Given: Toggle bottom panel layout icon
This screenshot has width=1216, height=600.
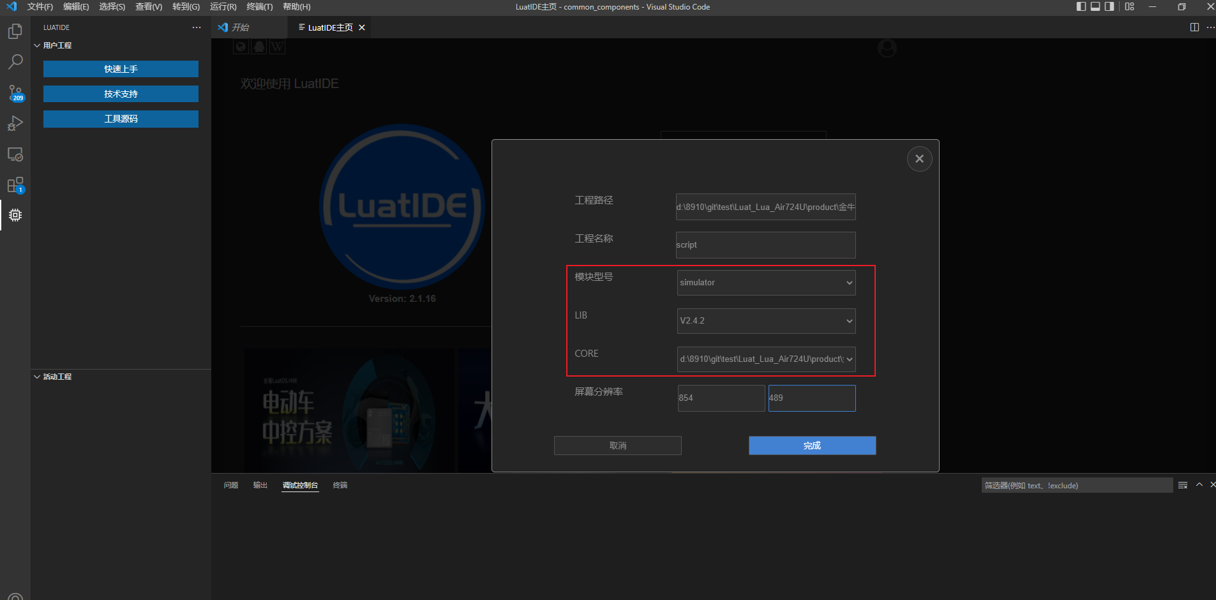Looking at the screenshot, I should point(1095,6).
